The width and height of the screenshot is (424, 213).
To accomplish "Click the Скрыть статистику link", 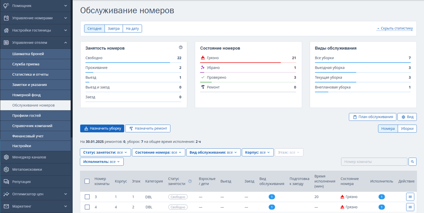I will 395,28.
